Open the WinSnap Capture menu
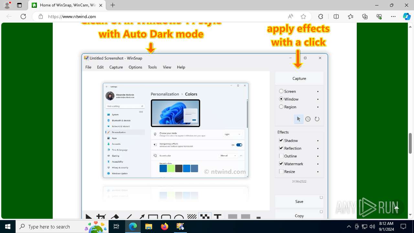 click(116, 67)
